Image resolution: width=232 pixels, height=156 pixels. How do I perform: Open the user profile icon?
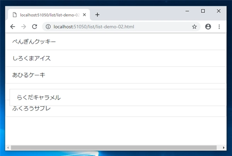pos(208,27)
